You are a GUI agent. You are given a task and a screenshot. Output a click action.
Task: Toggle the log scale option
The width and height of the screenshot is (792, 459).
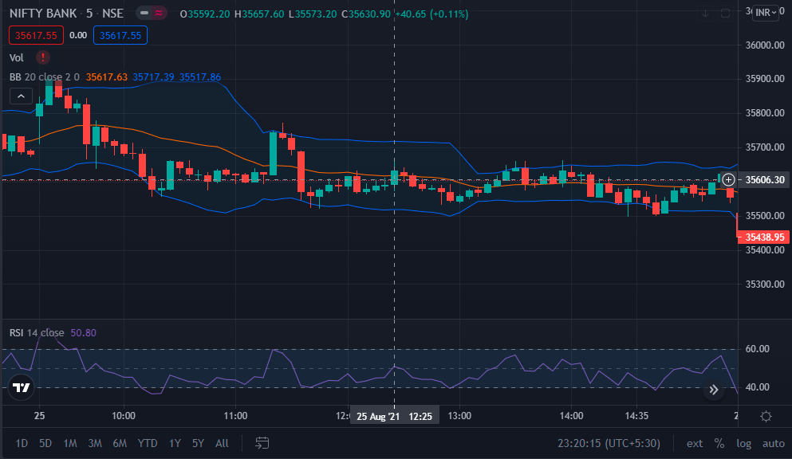click(x=743, y=443)
